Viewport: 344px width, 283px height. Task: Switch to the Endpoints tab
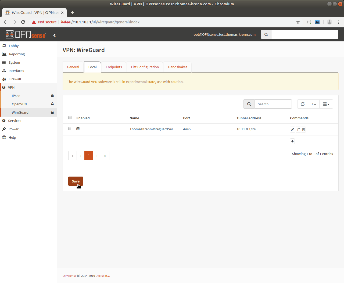coord(114,67)
